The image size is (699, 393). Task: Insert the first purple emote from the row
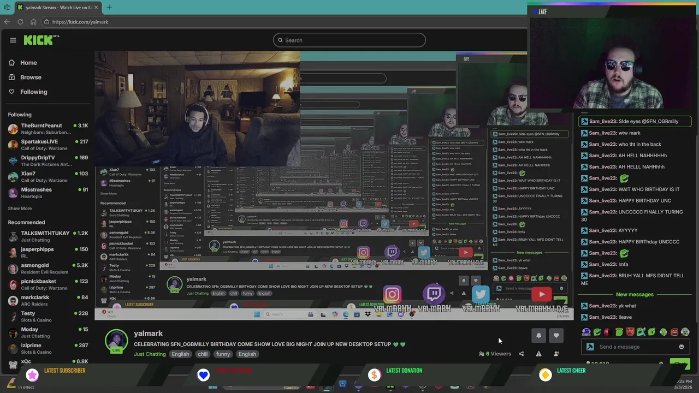(586, 332)
